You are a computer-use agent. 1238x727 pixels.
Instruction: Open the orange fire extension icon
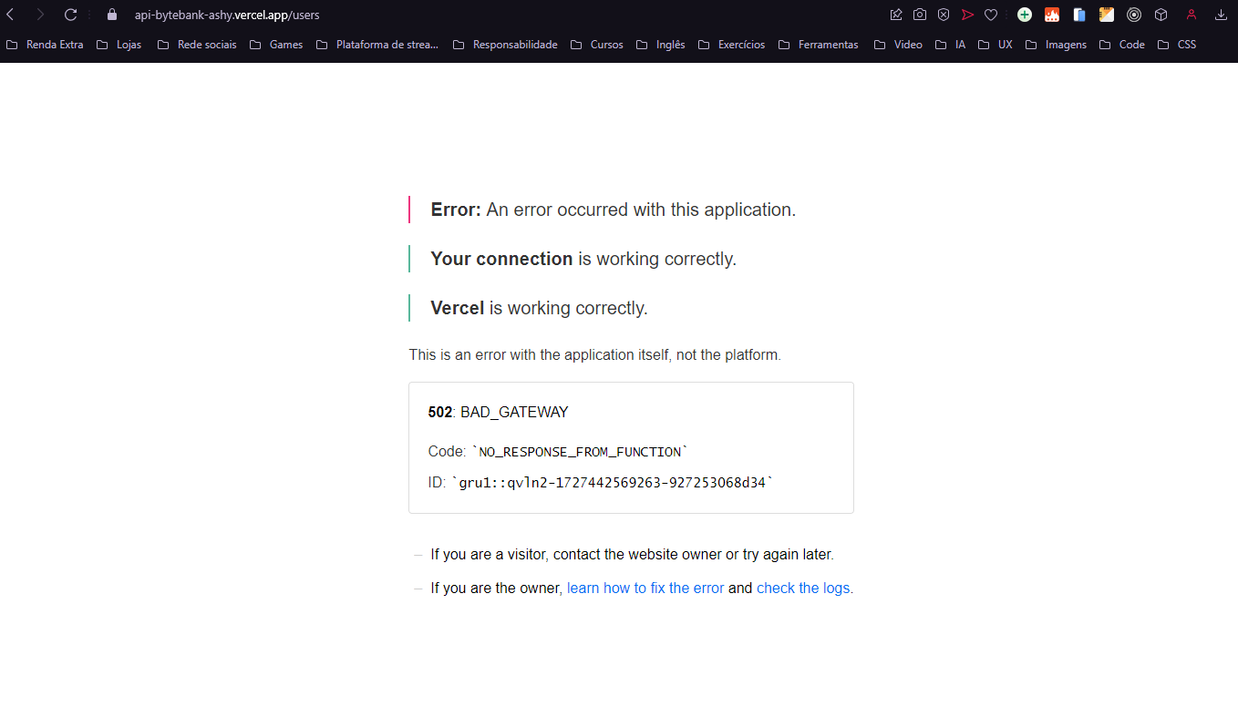pos(1052,15)
